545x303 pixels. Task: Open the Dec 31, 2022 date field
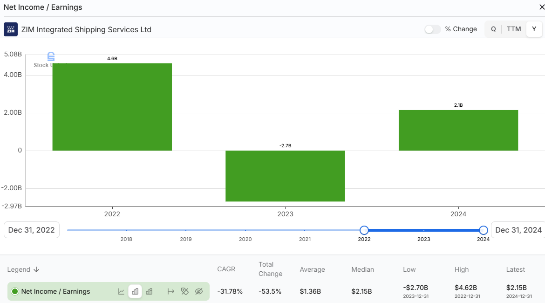(31, 229)
